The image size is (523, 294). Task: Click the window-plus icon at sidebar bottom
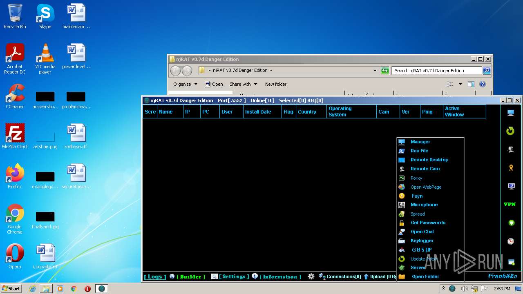click(x=511, y=262)
